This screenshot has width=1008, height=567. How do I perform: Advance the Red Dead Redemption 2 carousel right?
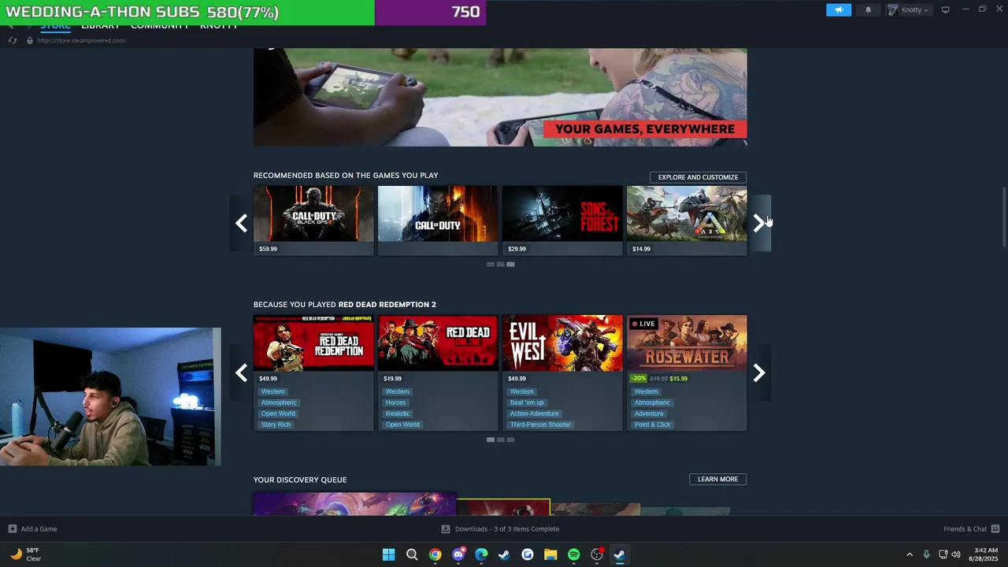[x=759, y=372]
